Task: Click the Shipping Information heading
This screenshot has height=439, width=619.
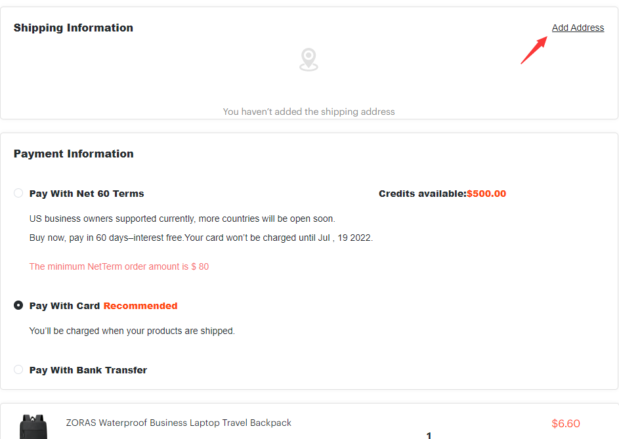Action: 74,28
